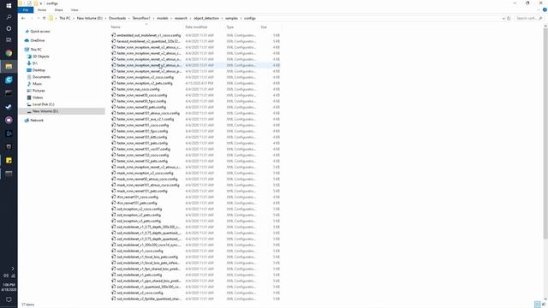Open taskbar Search icon

tap(9, 17)
